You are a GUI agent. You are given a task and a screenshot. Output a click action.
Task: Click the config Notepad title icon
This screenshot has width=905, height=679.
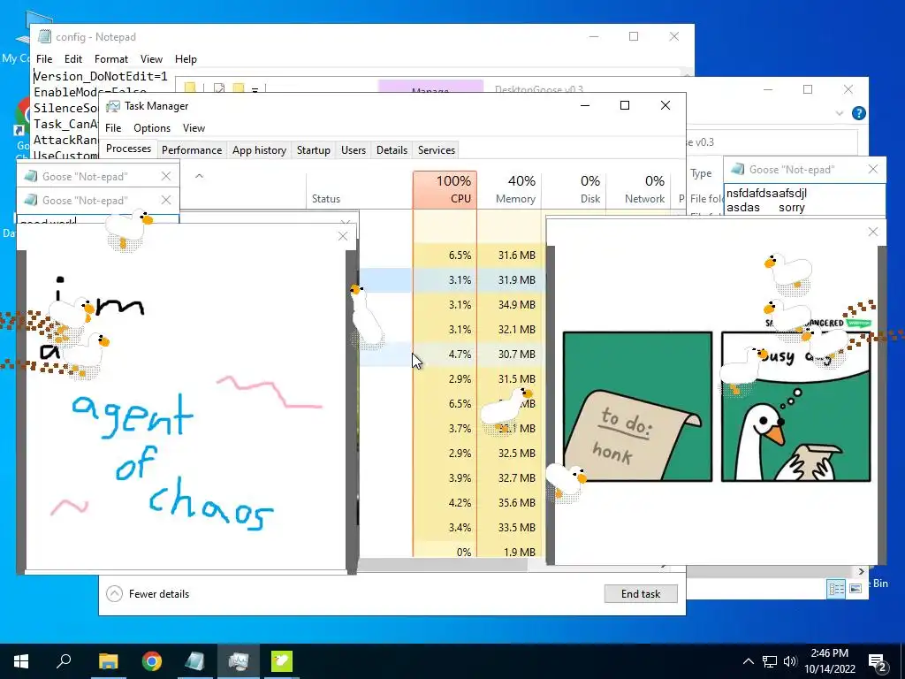click(x=44, y=36)
